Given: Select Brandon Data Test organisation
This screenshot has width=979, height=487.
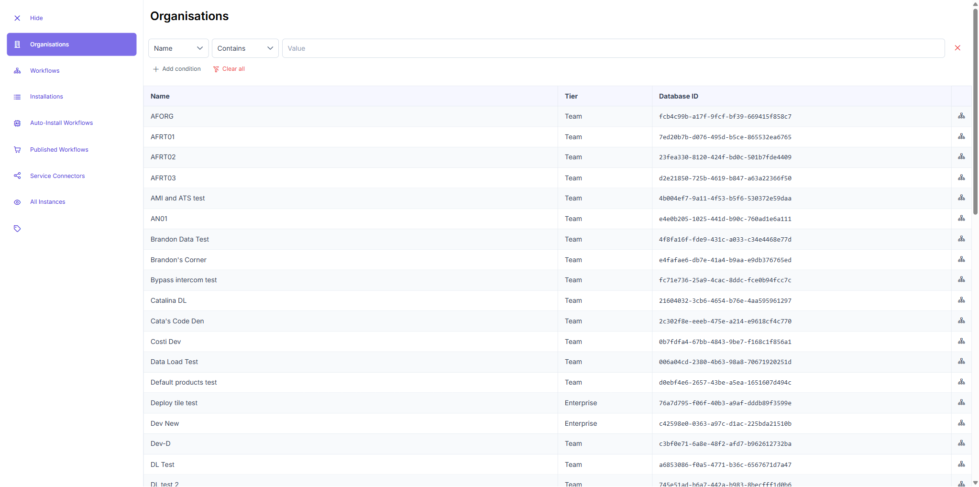Looking at the screenshot, I should coord(180,239).
